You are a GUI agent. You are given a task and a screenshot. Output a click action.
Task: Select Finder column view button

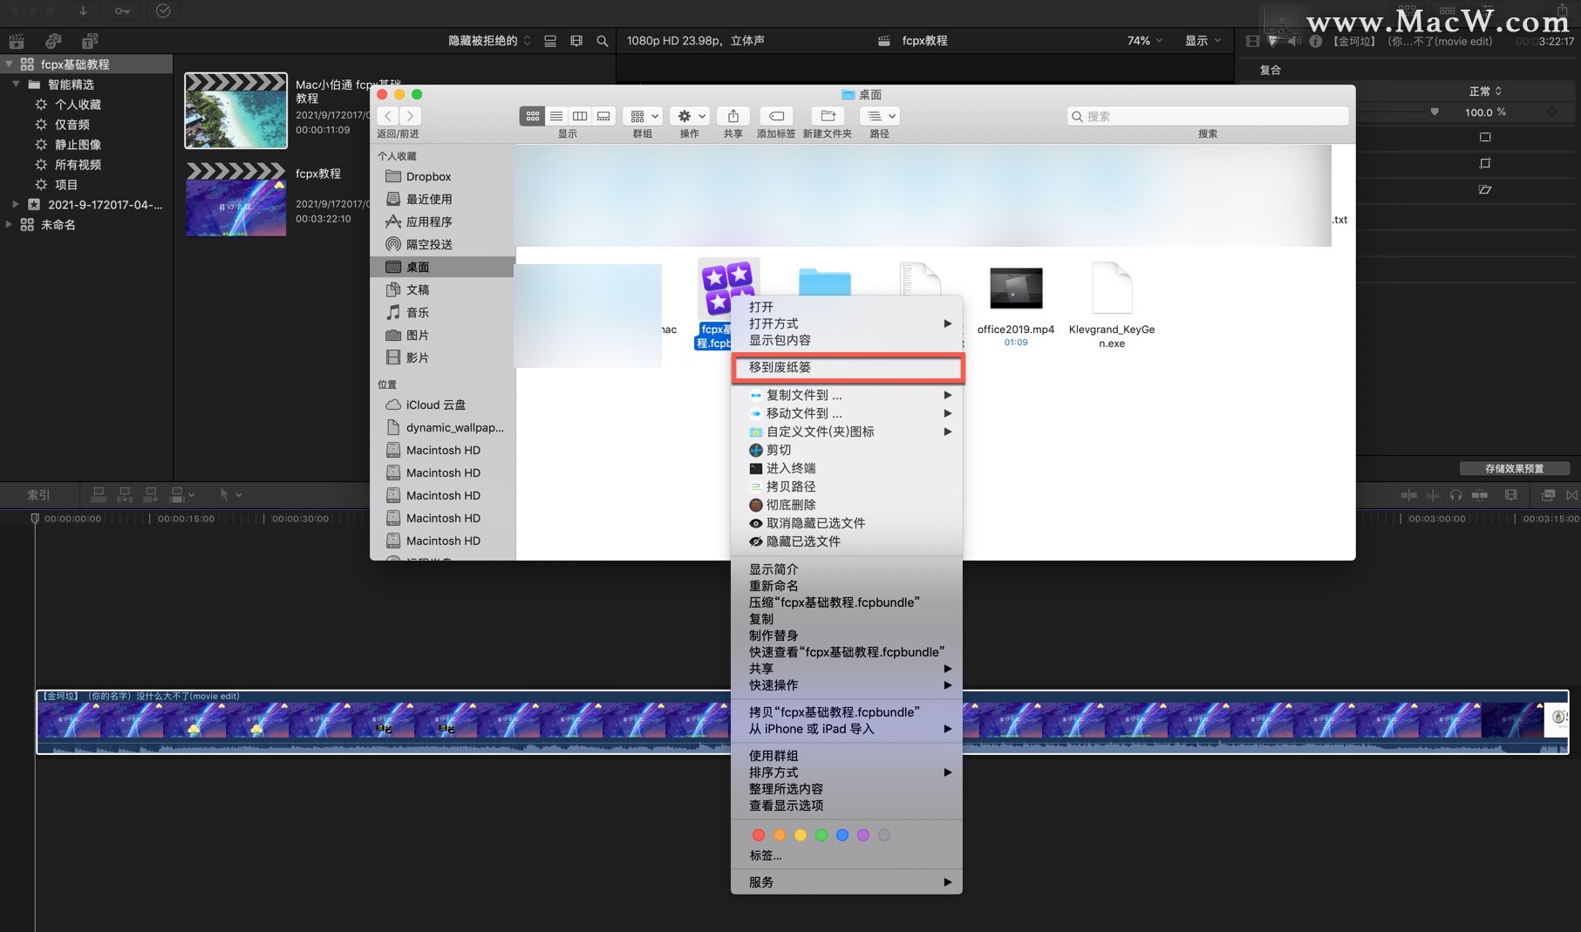coord(580,116)
